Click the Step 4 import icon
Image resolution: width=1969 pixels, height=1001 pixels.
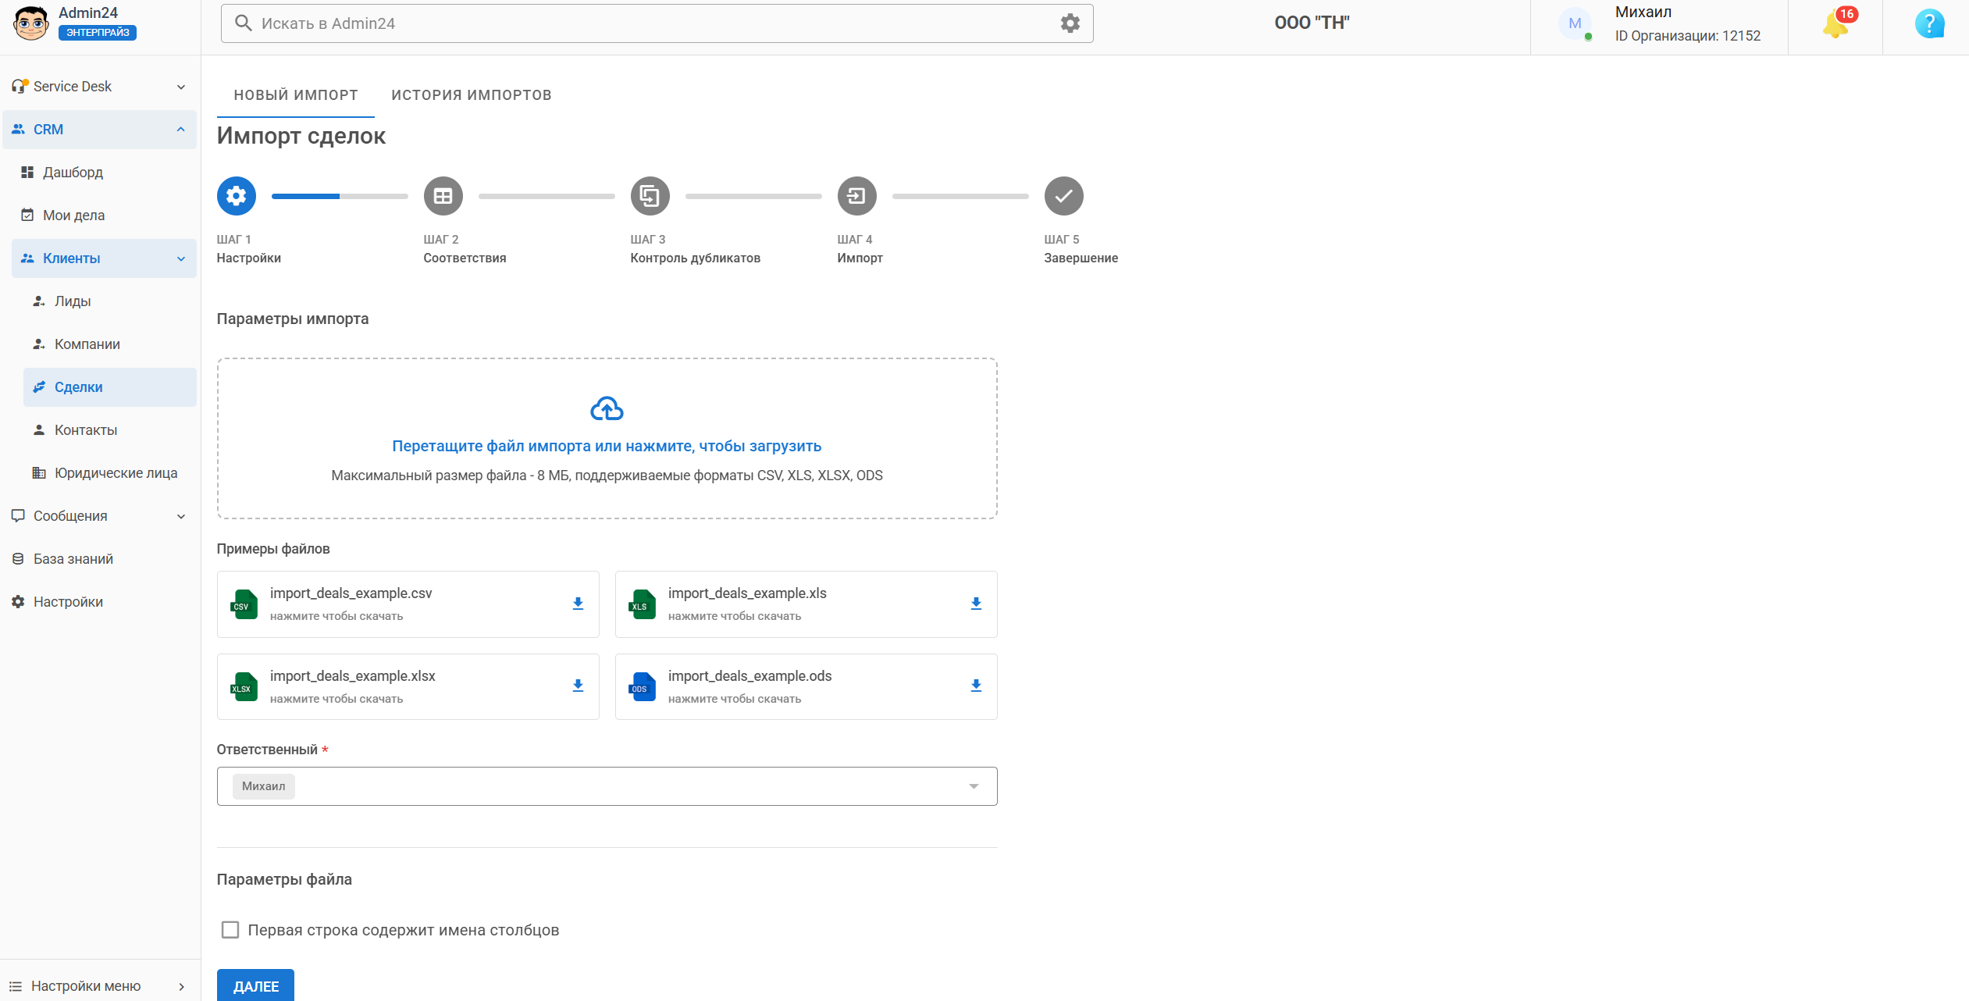pyautogui.click(x=857, y=196)
